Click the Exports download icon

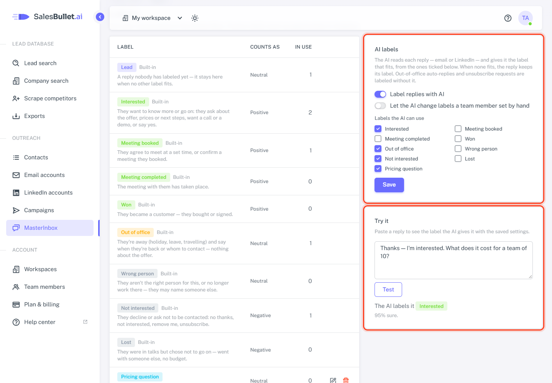coord(16,116)
